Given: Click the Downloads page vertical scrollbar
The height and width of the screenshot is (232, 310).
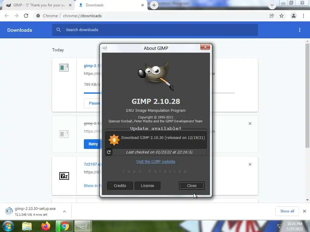Looking at the screenshot, I should [x=307, y=95].
